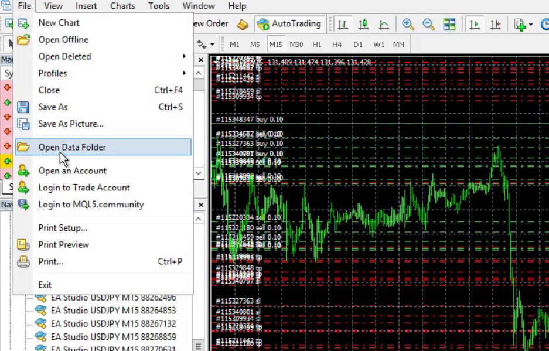
Task: Select Close in the File menu
Action: (x=103, y=90)
